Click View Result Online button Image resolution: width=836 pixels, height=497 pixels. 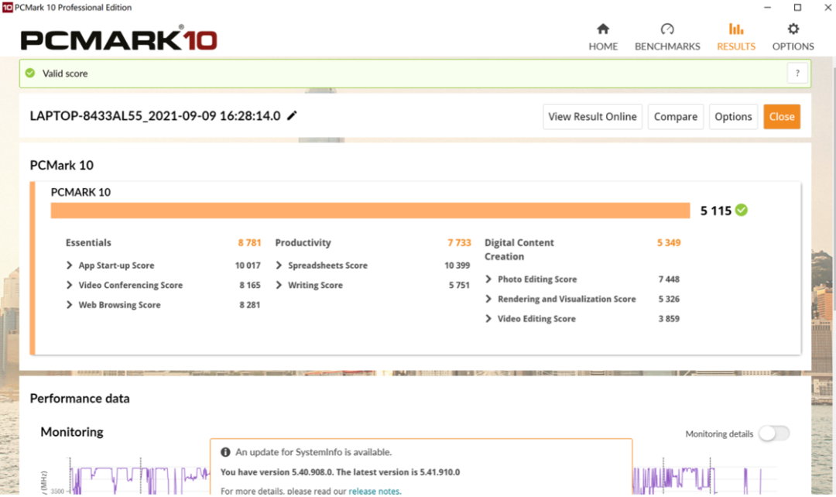(592, 116)
